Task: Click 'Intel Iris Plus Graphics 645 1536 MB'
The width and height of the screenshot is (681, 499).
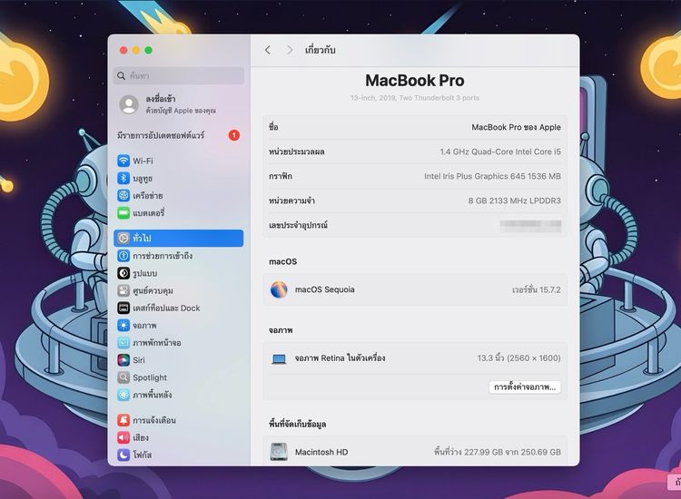Action: [x=492, y=176]
